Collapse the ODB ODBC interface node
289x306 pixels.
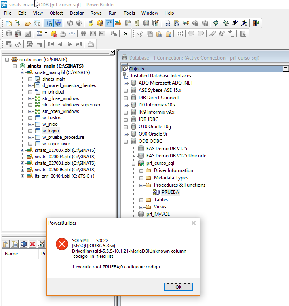[126, 142]
